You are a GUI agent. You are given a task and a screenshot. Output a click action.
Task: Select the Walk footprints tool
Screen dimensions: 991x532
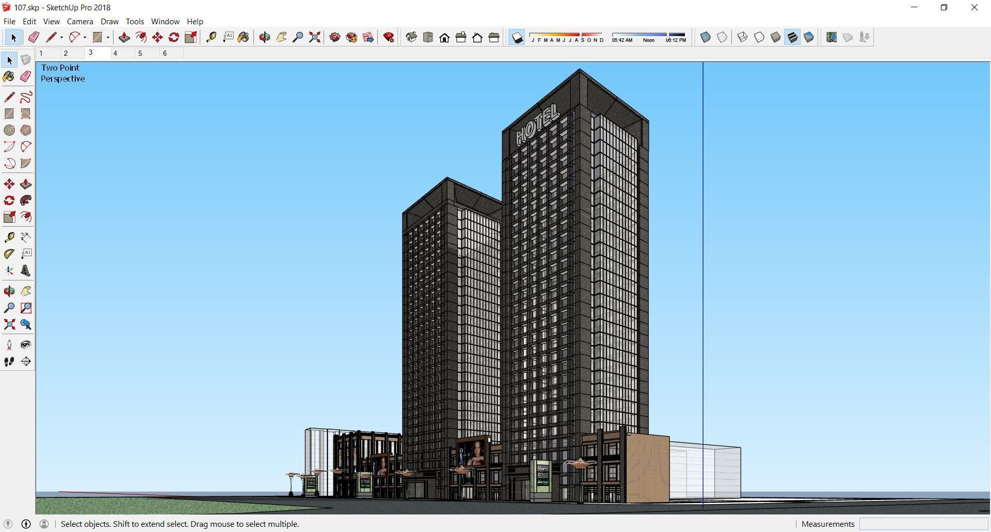(9, 362)
